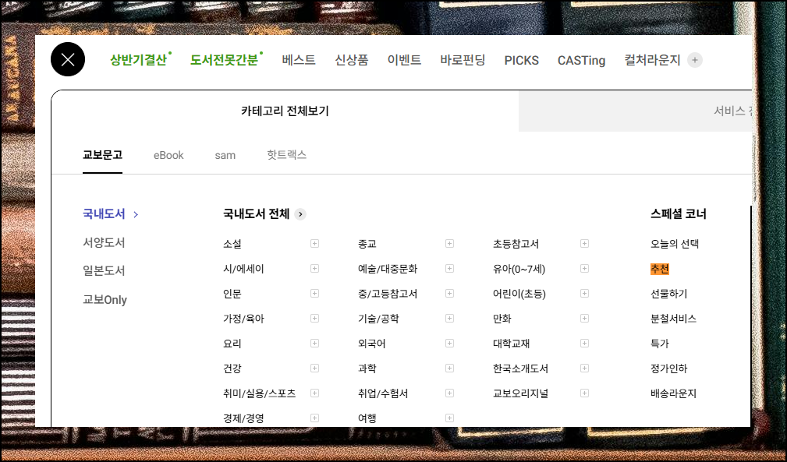This screenshot has width=787, height=462.
Task: Select 서양도서 in the left category list
Action: tap(104, 242)
